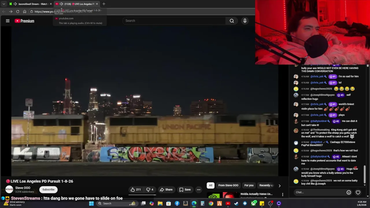Click the YouTube search input field
This screenshot has height=208, width=370.
click(x=174, y=21)
